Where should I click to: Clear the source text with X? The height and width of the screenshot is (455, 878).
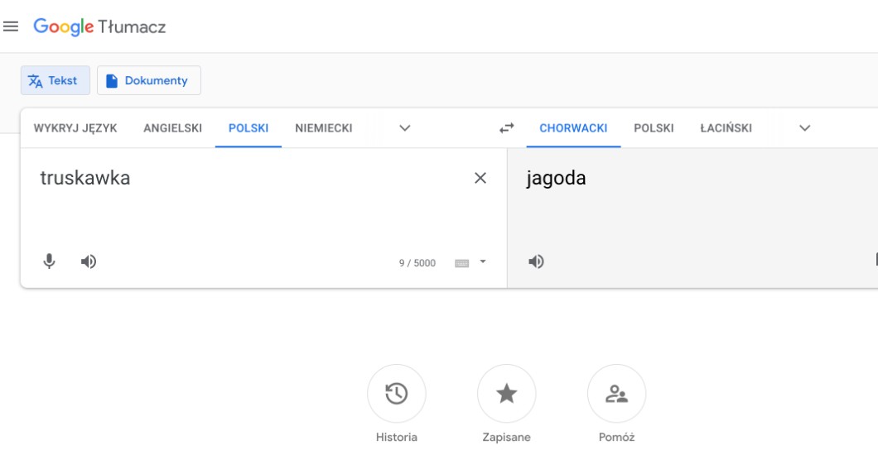point(480,178)
